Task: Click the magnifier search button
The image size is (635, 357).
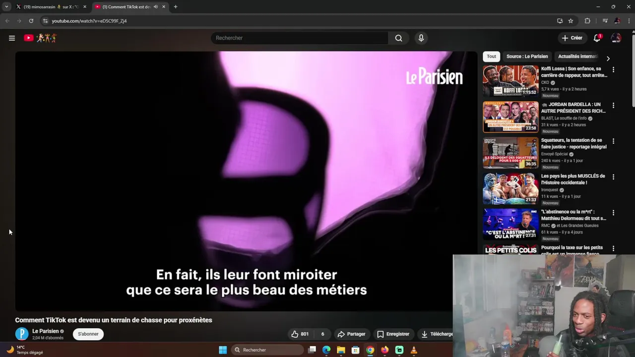Action: click(398, 38)
